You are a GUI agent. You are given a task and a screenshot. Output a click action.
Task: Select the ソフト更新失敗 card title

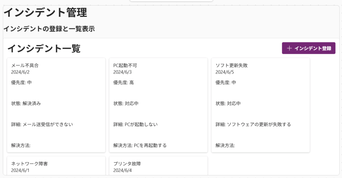pyautogui.click(x=231, y=65)
